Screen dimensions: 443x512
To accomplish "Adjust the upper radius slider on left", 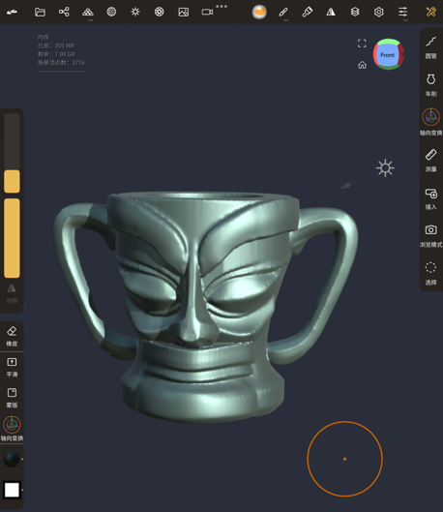I will point(12,153).
